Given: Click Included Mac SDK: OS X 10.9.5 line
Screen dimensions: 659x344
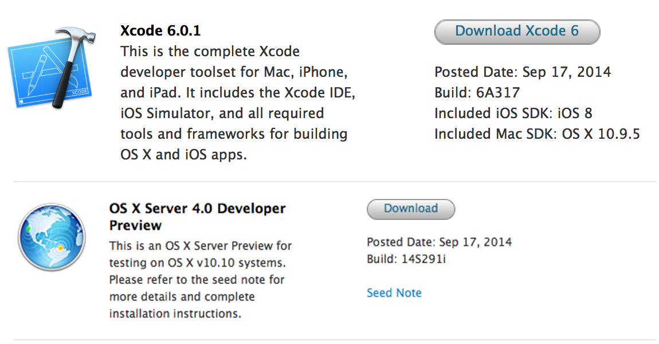Looking at the screenshot, I should tap(537, 134).
